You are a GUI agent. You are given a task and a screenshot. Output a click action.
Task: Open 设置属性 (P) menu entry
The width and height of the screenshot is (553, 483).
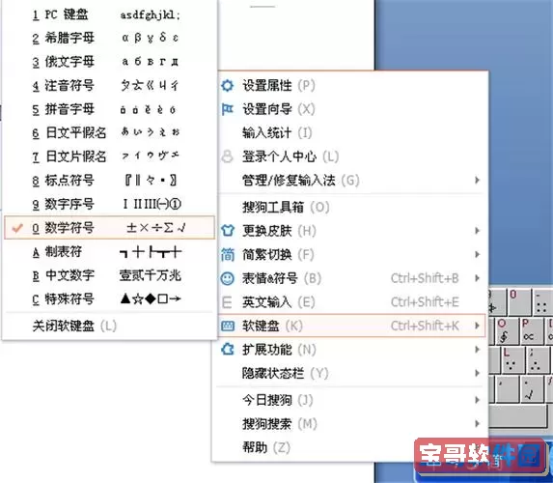pos(351,85)
